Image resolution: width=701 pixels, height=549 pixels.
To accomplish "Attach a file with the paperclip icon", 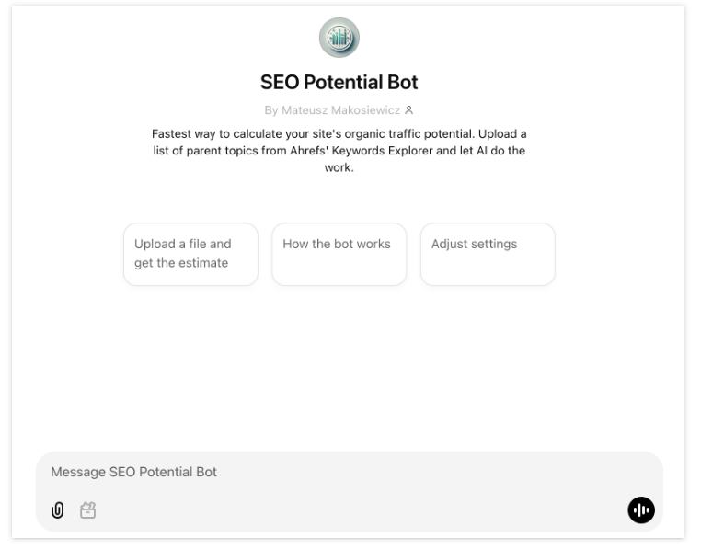I will 58,509.
